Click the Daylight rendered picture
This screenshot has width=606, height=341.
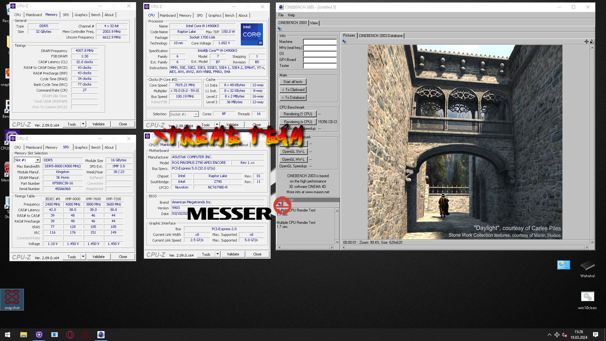(465, 142)
